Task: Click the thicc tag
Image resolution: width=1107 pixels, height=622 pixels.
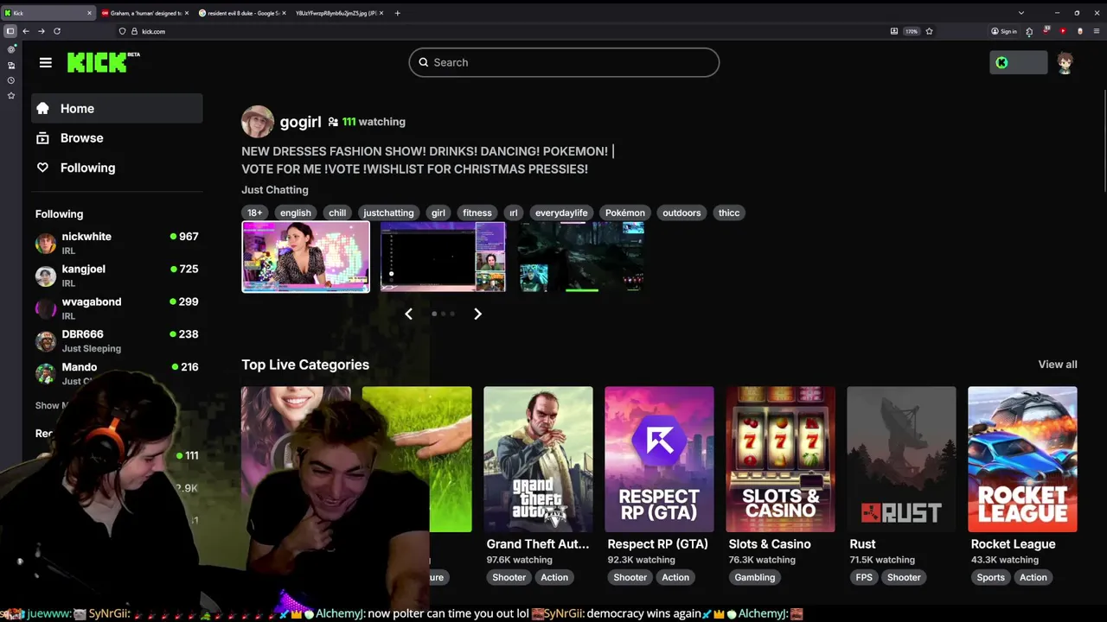Action: click(729, 213)
